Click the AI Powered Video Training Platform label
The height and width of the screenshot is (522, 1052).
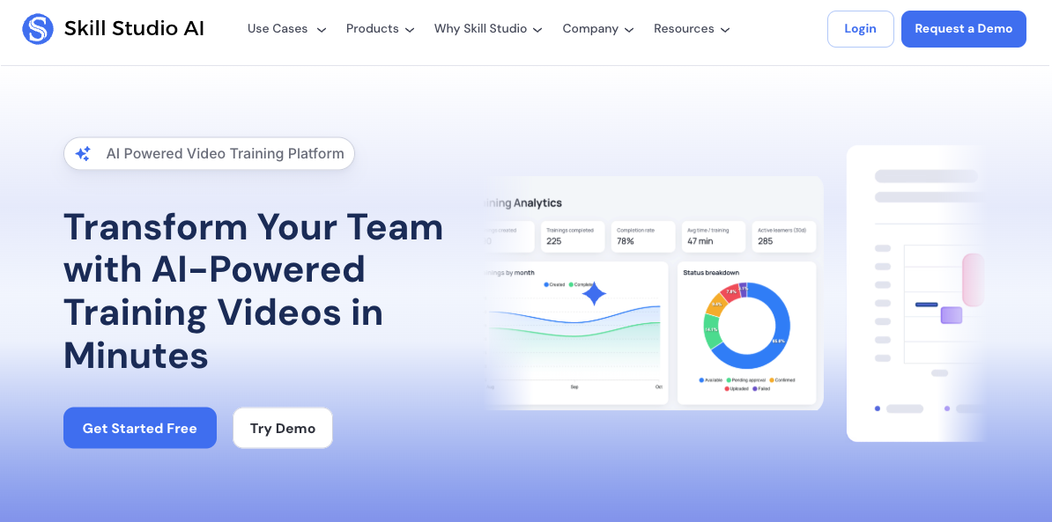tap(225, 153)
